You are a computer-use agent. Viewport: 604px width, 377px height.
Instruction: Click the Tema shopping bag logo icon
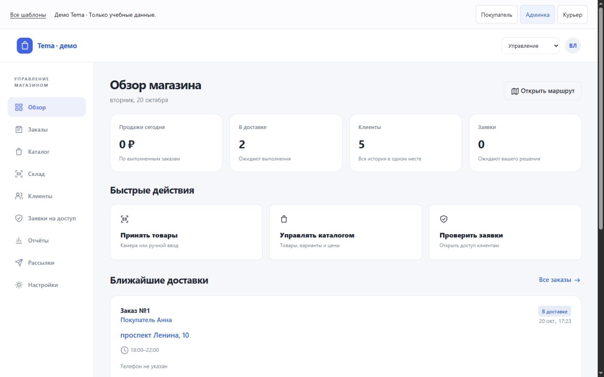pyautogui.click(x=25, y=46)
